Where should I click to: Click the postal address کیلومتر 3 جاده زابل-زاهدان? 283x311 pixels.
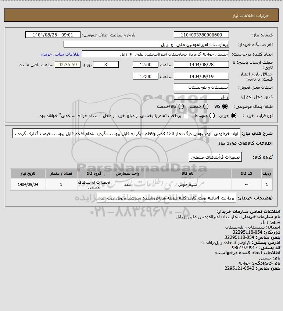click(226, 243)
